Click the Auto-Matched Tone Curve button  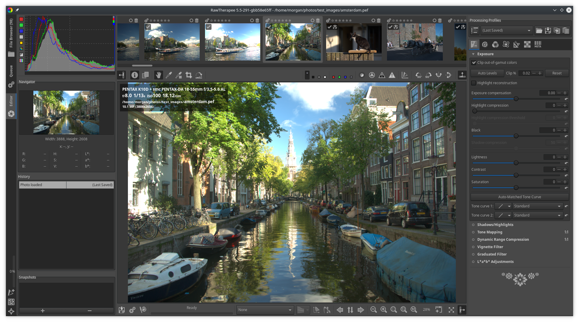click(519, 197)
